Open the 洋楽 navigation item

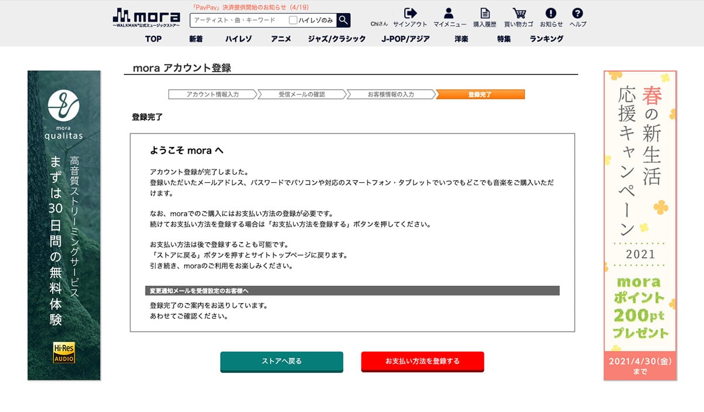pyautogui.click(x=461, y=39)
